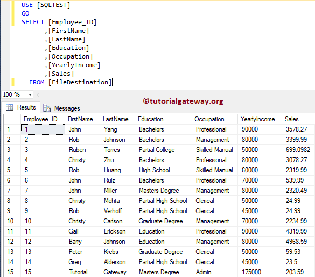Click YearlyIncome value 60000
The width and height of the screenshot is (315, 277).
coord(260,170)
